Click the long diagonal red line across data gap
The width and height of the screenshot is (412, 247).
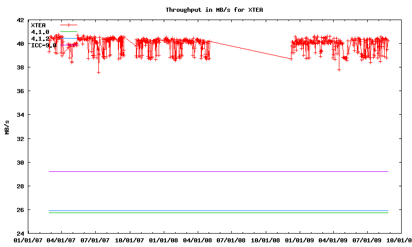[x=251, y=50]
